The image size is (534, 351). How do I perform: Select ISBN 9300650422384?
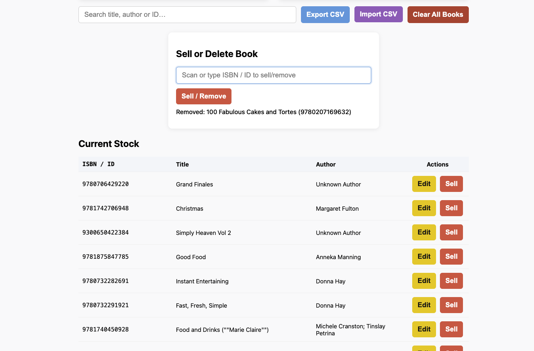click(105, 233)
